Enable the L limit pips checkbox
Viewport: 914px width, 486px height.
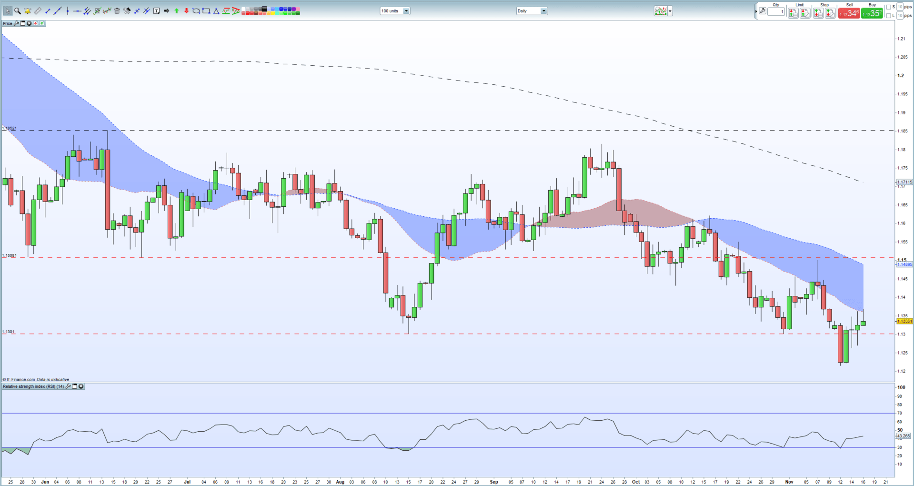(889, 16)
